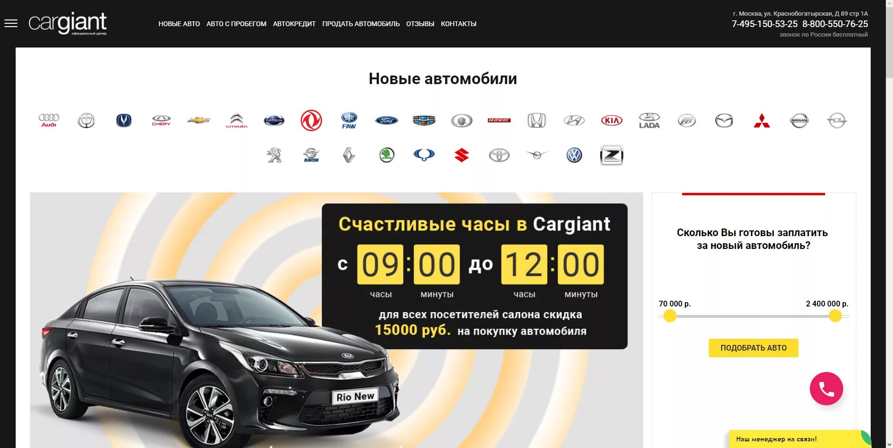Image resolution: width=893 pixels, height=448 pixels.
Task: Select the Audi brand logo
Action: click(x=49, y=121)
